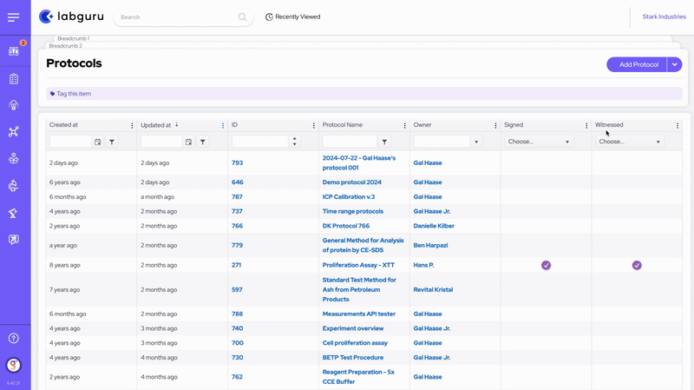Click the Created at date filter input
Screen dimensions: 694x390
point(70,142)
